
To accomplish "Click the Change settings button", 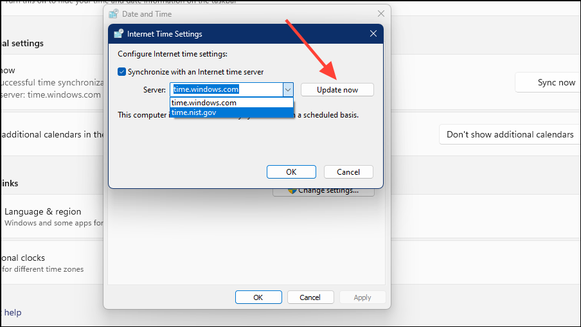I will point(323,191).
